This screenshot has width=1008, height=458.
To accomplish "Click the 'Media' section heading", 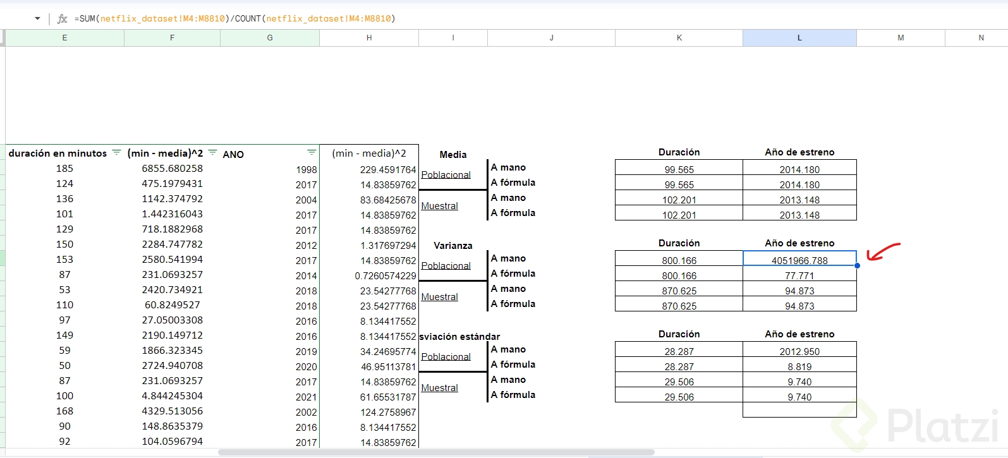I will pos(453,155).
